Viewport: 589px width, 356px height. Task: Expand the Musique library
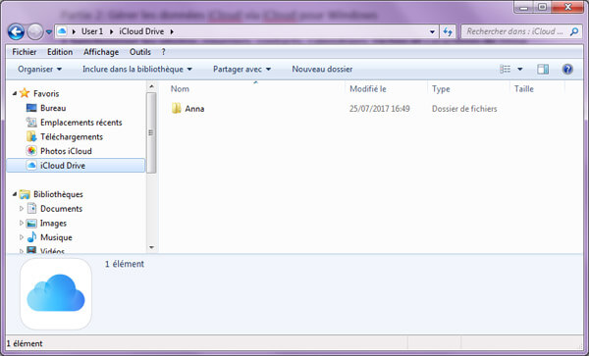tap(22, 237)
